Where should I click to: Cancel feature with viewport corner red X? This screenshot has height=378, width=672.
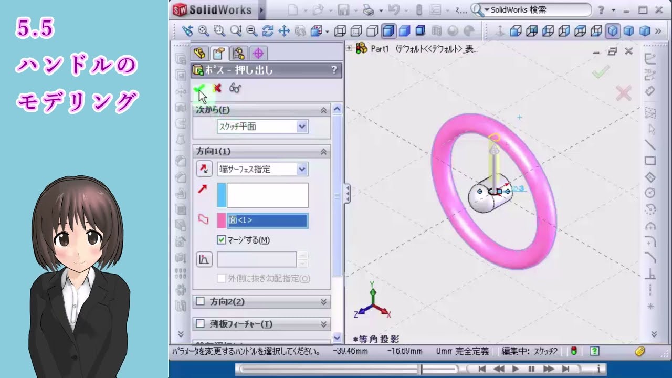coord(623,94)
